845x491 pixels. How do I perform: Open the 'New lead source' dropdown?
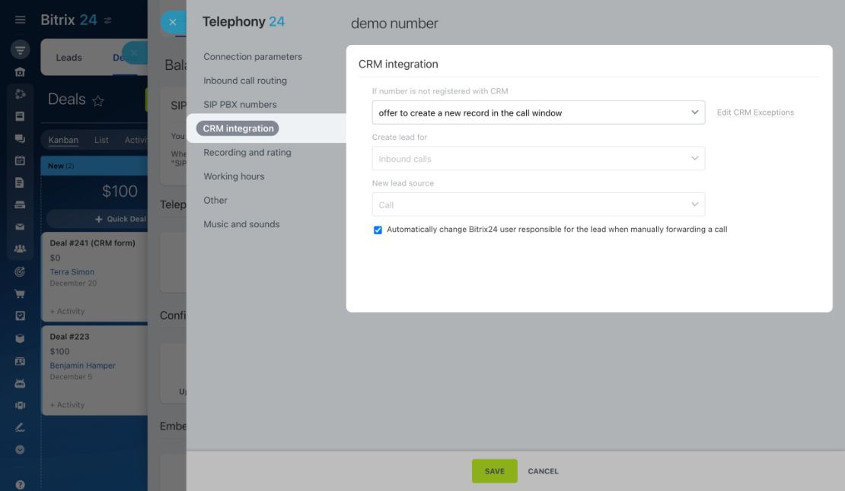click(x=538, y=204)
